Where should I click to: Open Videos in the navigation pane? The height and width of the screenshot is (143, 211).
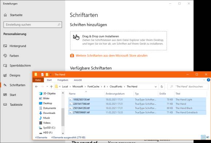click(x=45, y=123)
